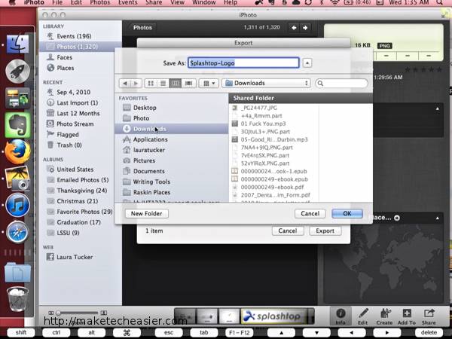Switch to cover flow view in dialog
The image size is (452, 339).
pyautogui.click(x=188, y=84)
